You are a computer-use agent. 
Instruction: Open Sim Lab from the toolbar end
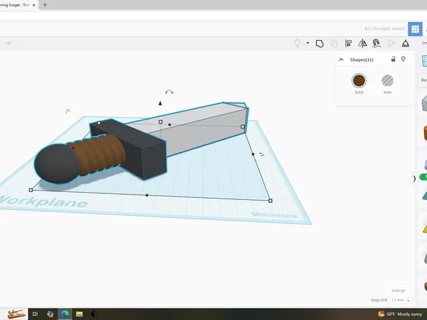click(x=406, y=43)
